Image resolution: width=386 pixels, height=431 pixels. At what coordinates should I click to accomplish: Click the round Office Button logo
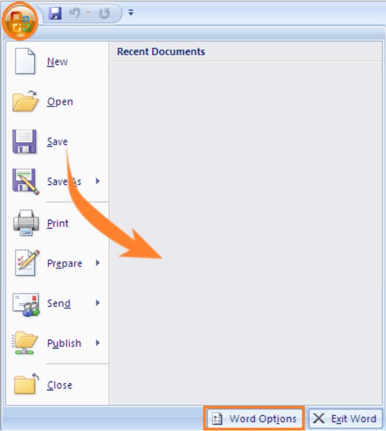(20, 22)
